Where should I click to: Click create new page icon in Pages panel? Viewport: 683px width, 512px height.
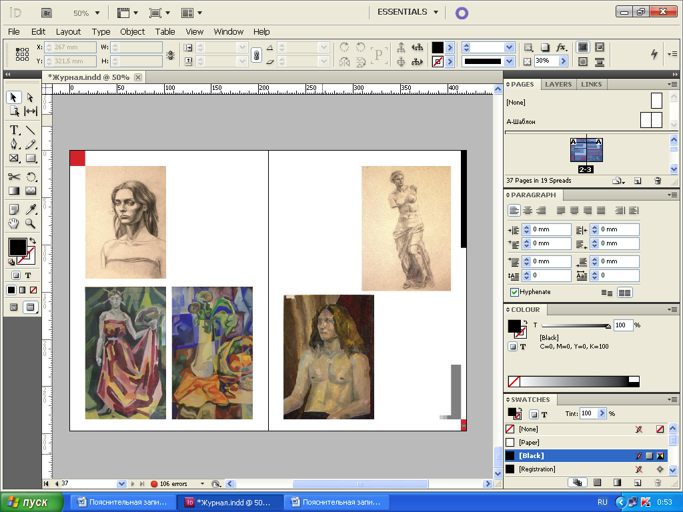[638, 181]
